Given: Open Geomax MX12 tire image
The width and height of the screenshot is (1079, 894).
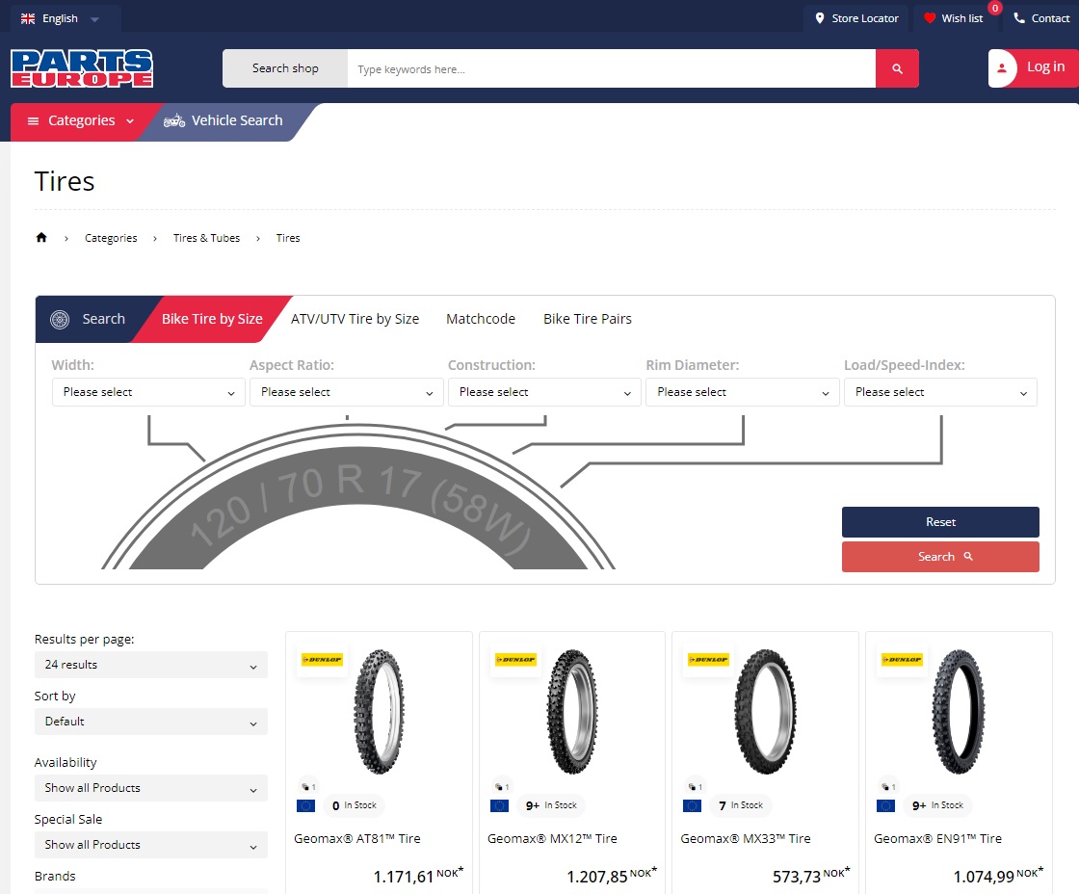Looking at the screenshot, I should click(x=572, y=712).
